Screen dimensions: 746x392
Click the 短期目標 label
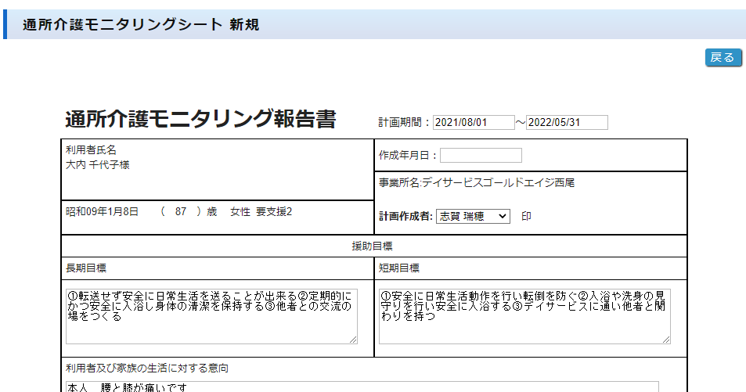tap(399, 268)
